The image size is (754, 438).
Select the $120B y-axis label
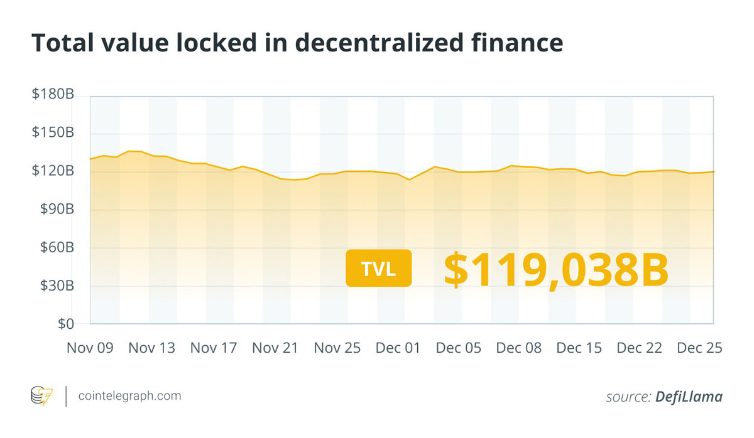point(53,171)
